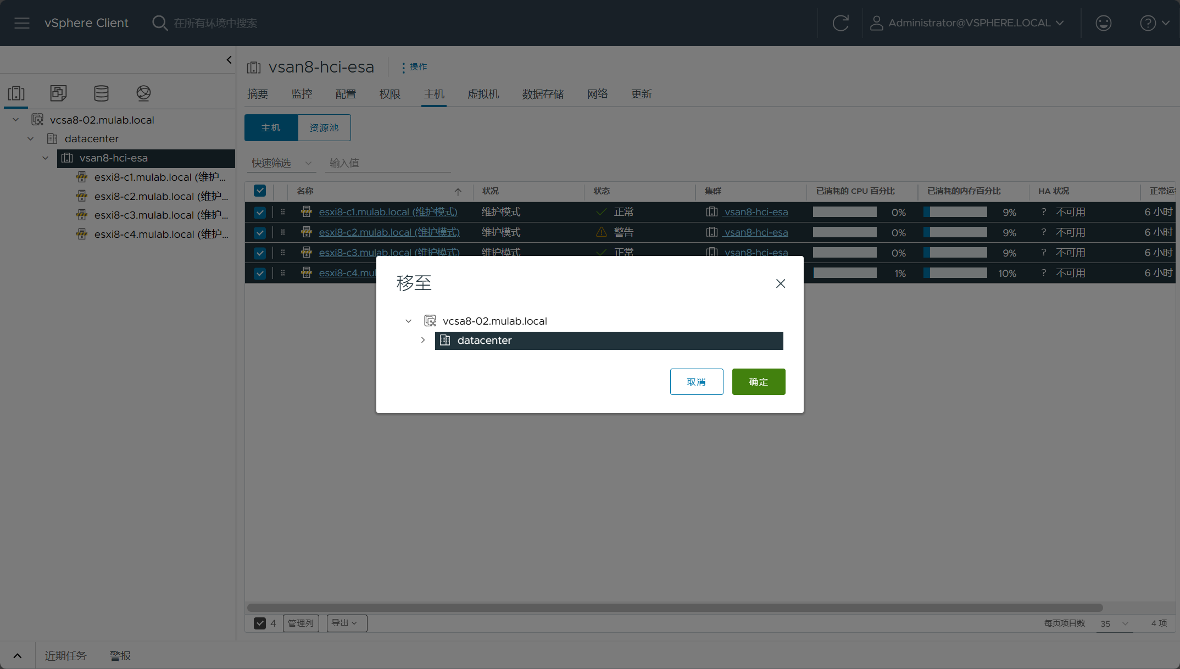Click the cluster icon in esxi8-c1 row
The height and width of the screenshot is (669, 1180).
point(712,212)
